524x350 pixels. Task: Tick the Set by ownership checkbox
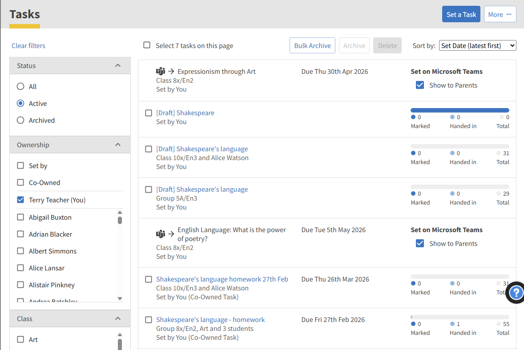(x=20, y=165)
